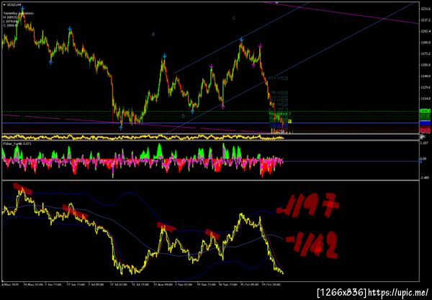The height and width of the screenshot is (300, 432).
Task: Select the magenta arrow above the September peak
Action: pyautogui.click(x=211, y=66)
